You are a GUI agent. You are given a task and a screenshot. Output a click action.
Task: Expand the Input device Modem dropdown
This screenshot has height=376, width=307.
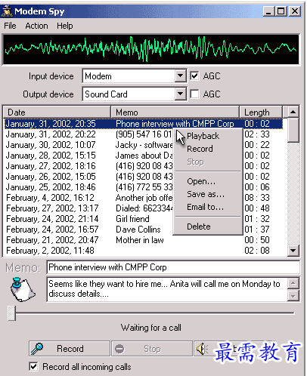tap(180, 76)
